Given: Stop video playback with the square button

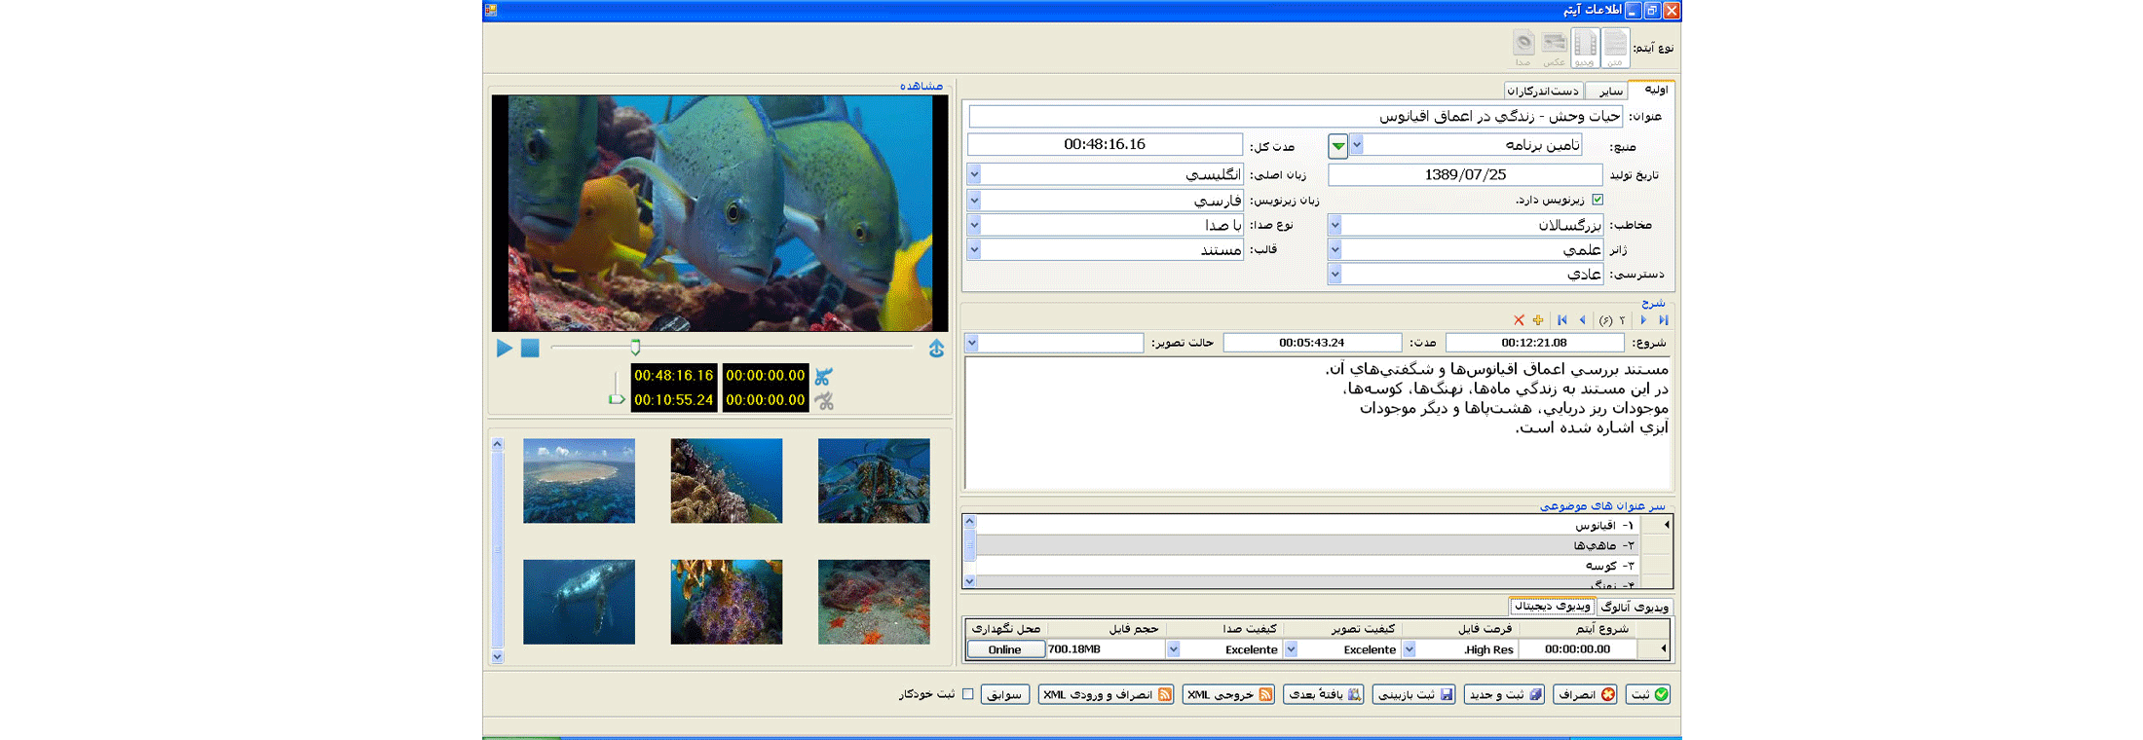Looking at the screenshot, I should pos(530,349).
